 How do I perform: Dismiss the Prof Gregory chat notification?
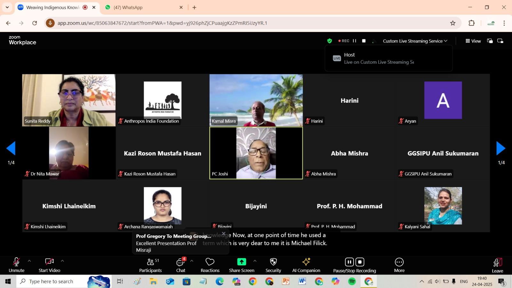(x=224, y=234)
